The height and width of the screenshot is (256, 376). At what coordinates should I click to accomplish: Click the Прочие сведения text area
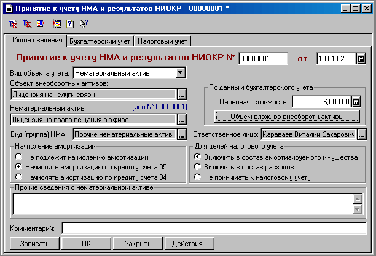pos(182,204)
